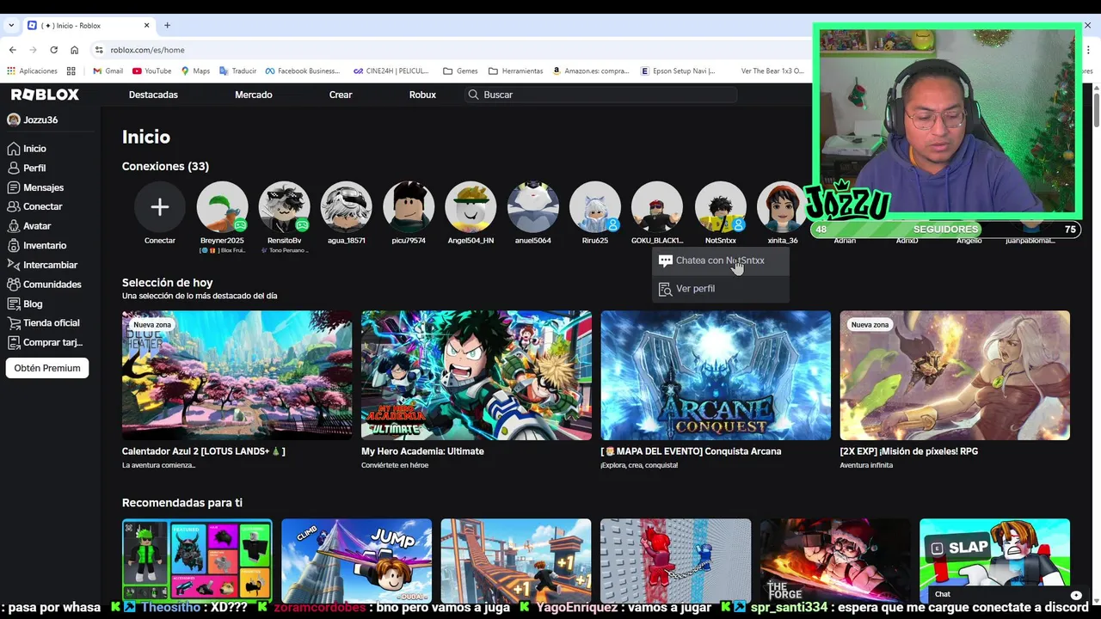The image size is (1101, 619).
Task: Click the Perfil sidebar person icon
Action: (x=14, y=168)
